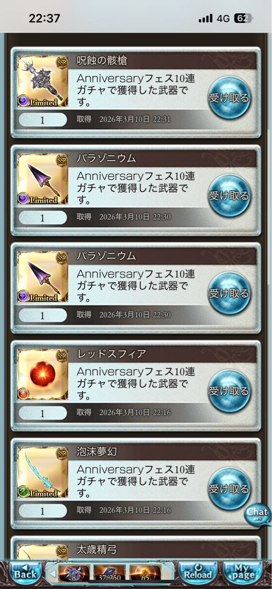The image size is (272, 589).
Task: Tap the second パラゾニウム weapon icon
Action: pyautogui.click(x=43, y=277)
